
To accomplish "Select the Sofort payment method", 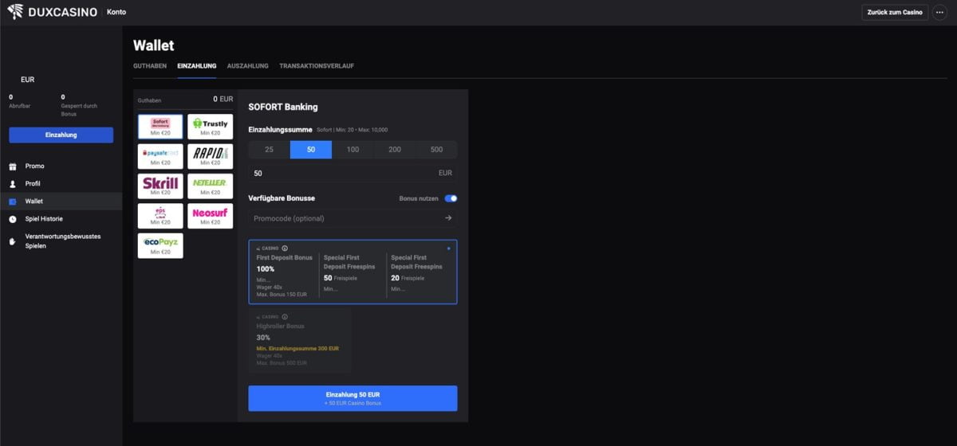I will tap(160, 127).
